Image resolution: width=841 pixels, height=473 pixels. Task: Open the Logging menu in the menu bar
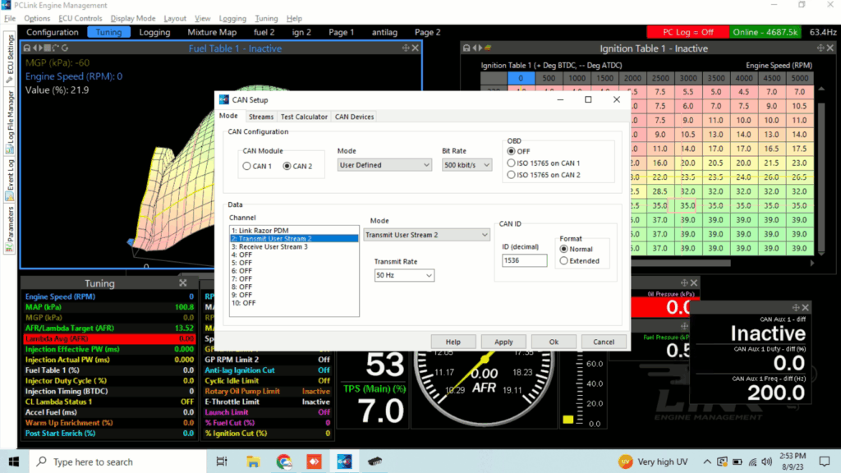(x=232, y=18)
